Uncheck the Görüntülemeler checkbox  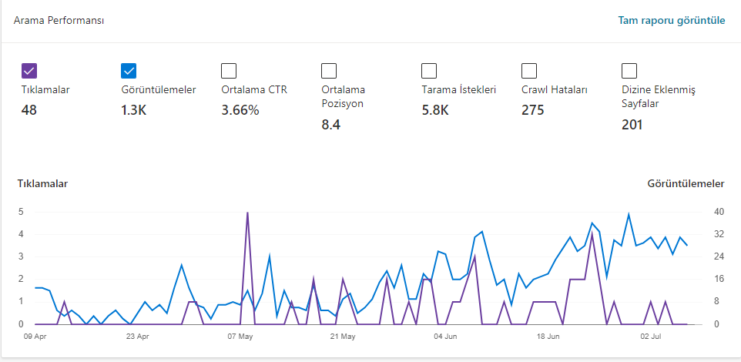[129, 71]
